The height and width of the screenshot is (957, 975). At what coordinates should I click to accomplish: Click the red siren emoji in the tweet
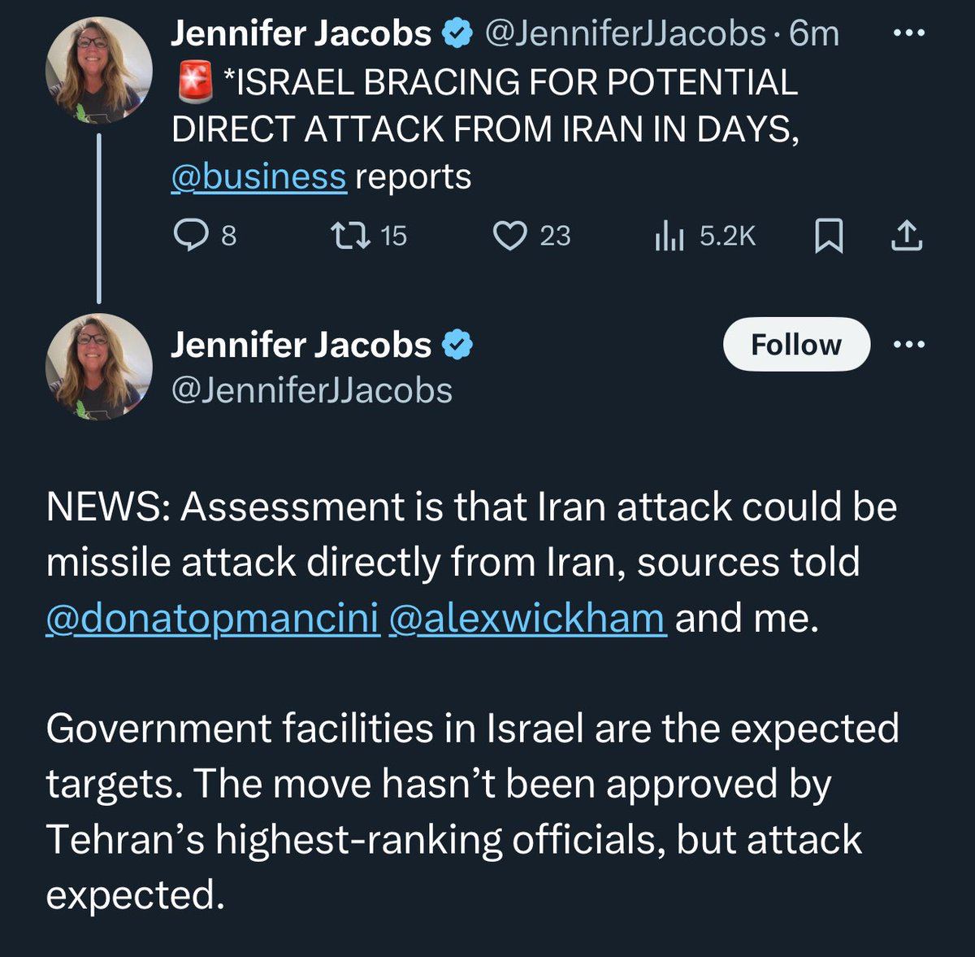(194, 82)
